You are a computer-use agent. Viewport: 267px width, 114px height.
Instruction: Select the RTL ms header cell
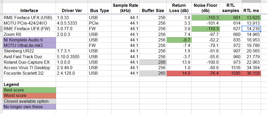click(x=251, y=8)
